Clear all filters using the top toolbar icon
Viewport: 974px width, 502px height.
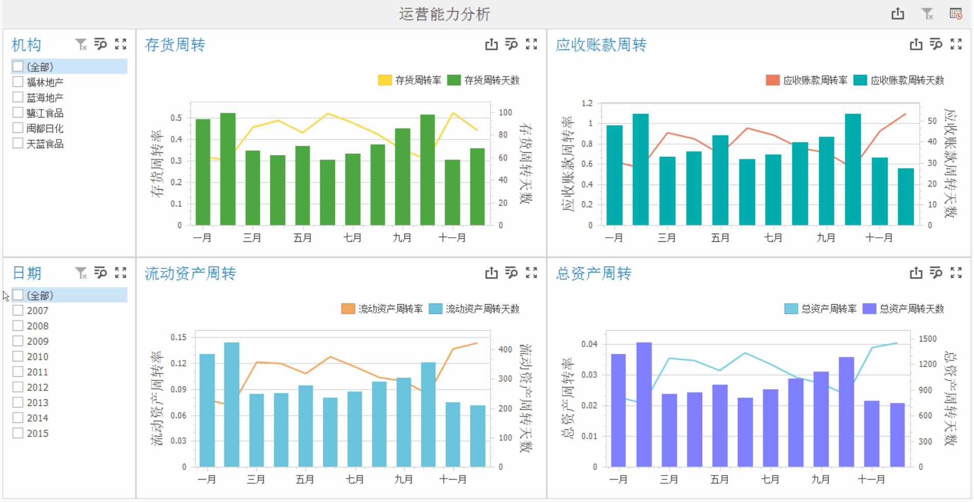(928, 14)
